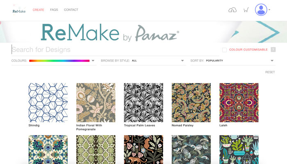Viewport: 287px width, 164px height.
Task: Open the cloud upload icon
Action: (x=232, y=10)
